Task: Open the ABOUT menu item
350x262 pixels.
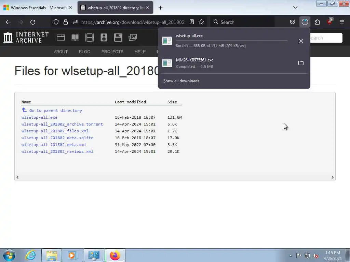Action: (x=61, y=52)
